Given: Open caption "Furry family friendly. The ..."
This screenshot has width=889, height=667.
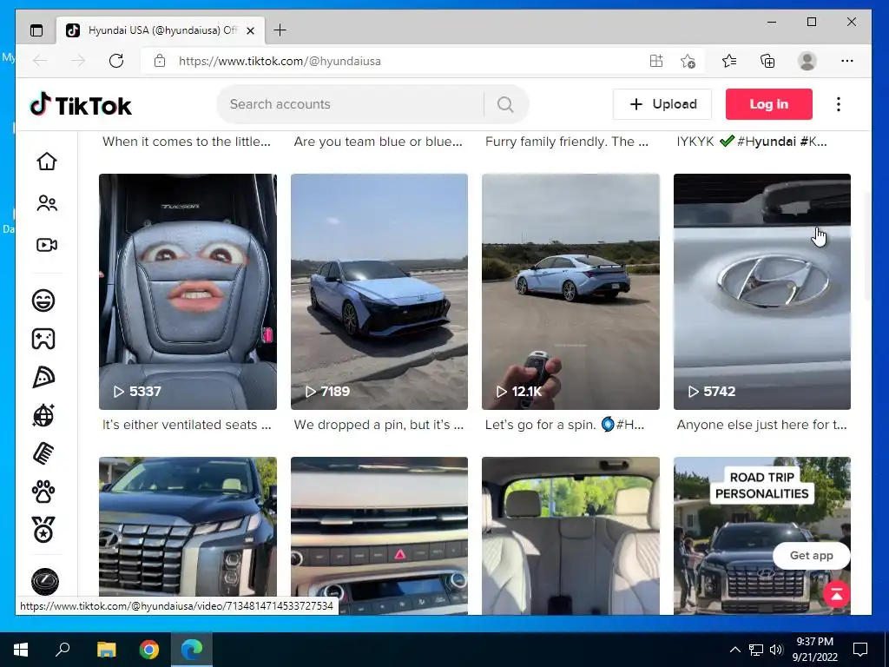Looking at the screenshot, I should [566, 142].
